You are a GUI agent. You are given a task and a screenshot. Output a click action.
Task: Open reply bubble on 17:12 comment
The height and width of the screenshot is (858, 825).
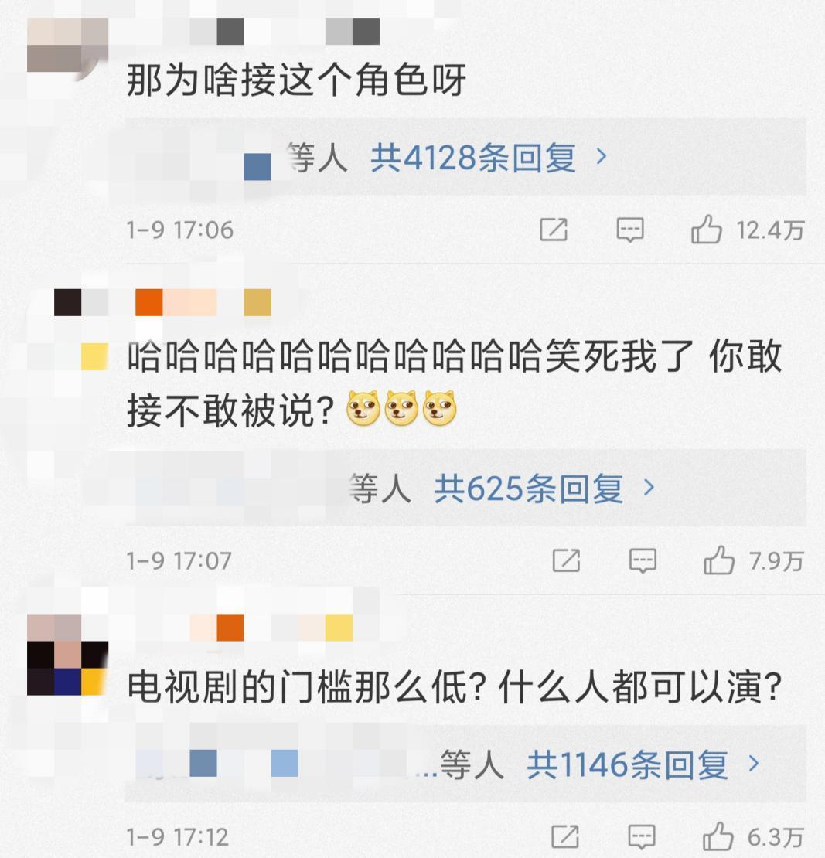pos(642,837)
